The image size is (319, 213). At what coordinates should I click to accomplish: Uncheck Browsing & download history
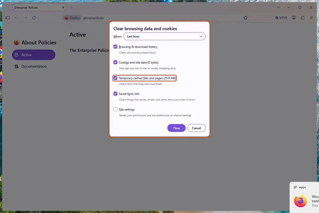click(x=115, y=47)
